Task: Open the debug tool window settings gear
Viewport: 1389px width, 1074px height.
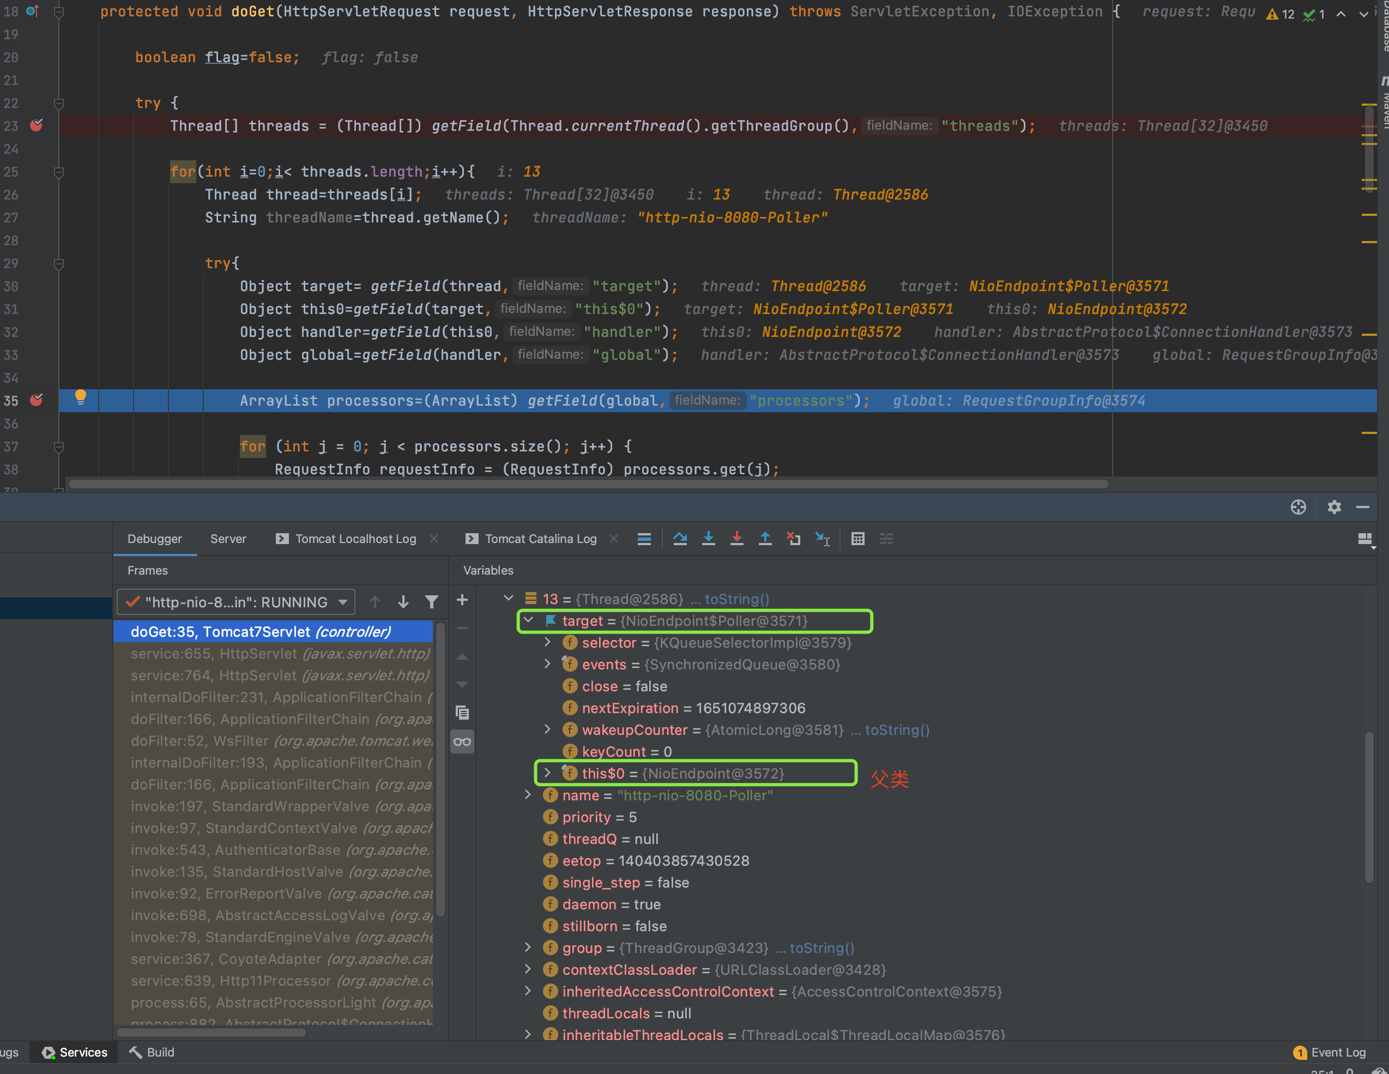Action: [x=1333, y=507]
